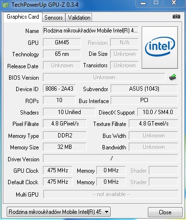Click the DirectX Support field 10.0 / SM4.0
This screenshot has width=186, height=220.
[x=157, y=112]
